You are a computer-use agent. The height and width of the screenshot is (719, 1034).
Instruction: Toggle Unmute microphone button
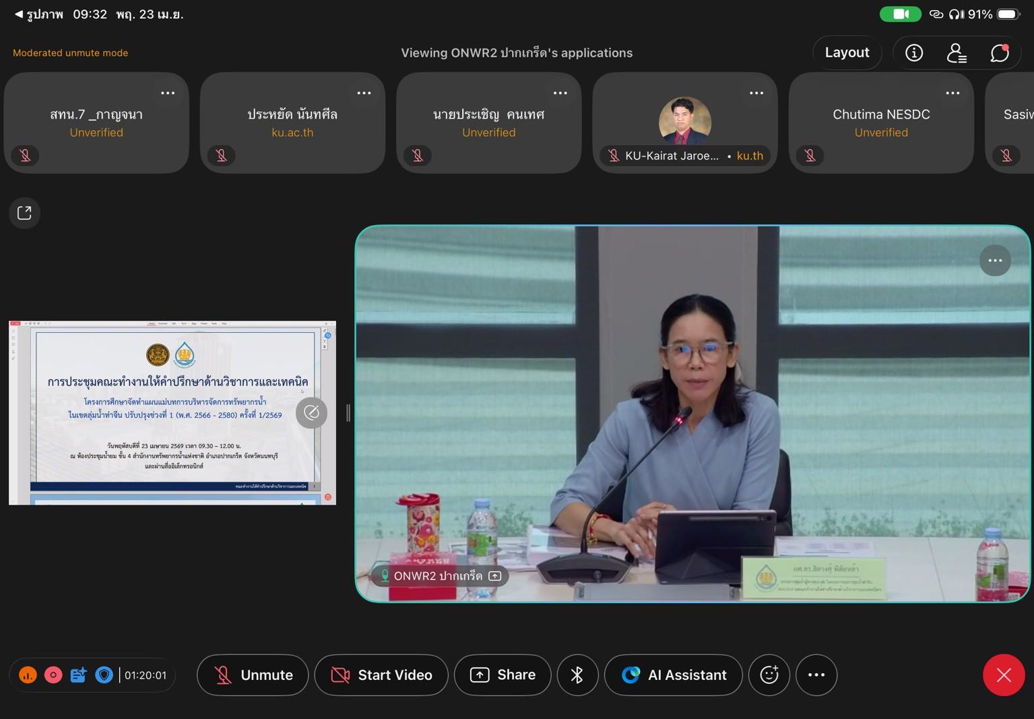(253, 675)
